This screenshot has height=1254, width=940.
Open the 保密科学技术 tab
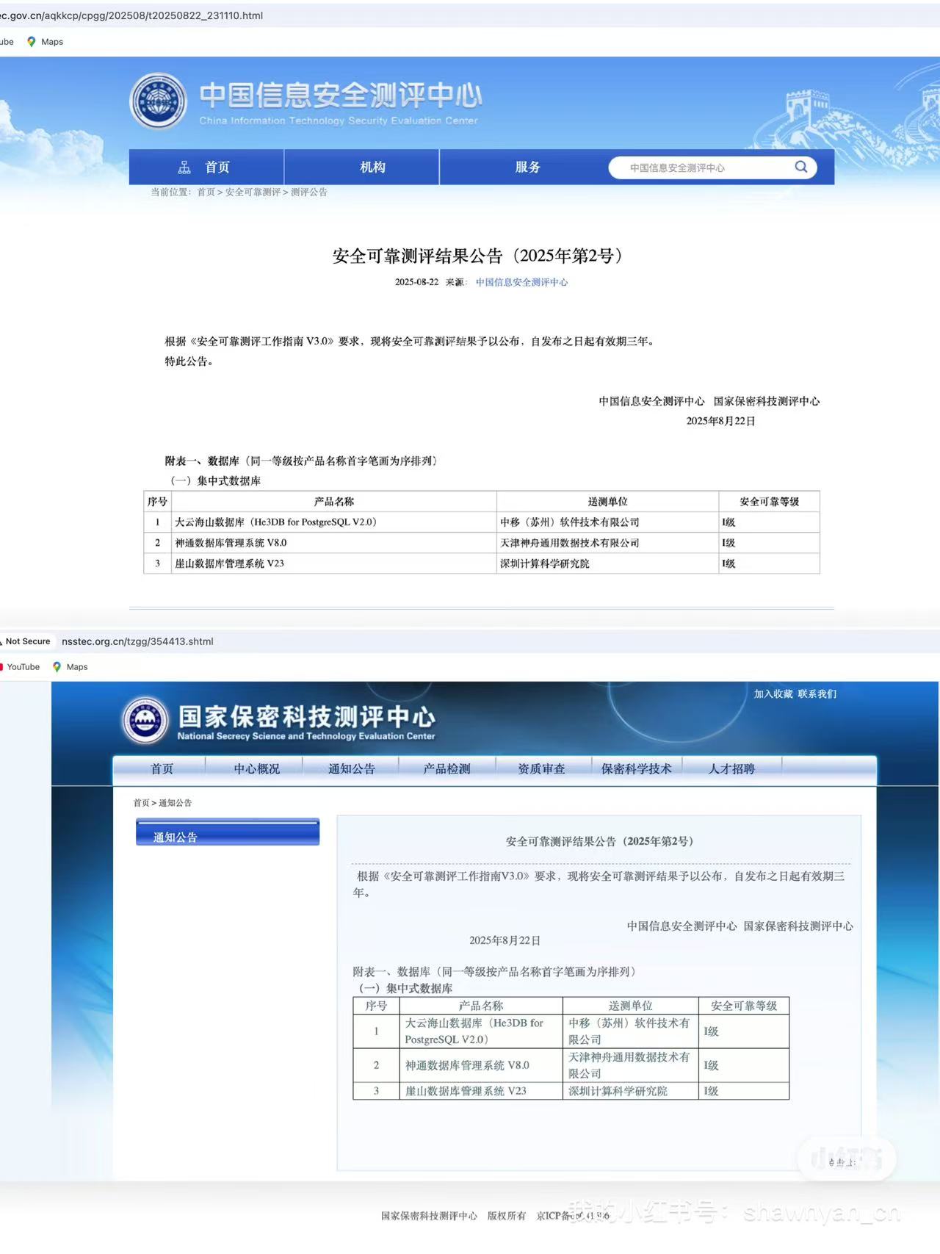coord(636,769)
